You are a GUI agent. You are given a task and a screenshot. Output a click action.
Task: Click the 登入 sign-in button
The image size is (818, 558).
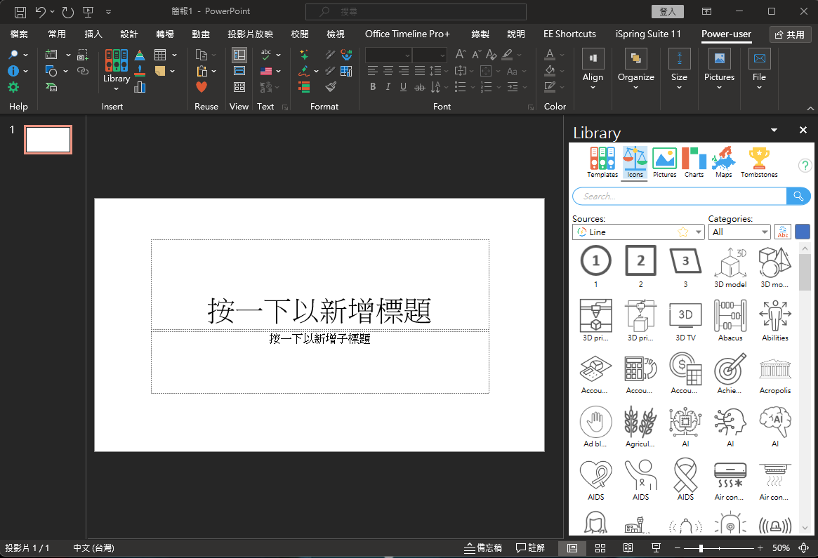point(668,11)
